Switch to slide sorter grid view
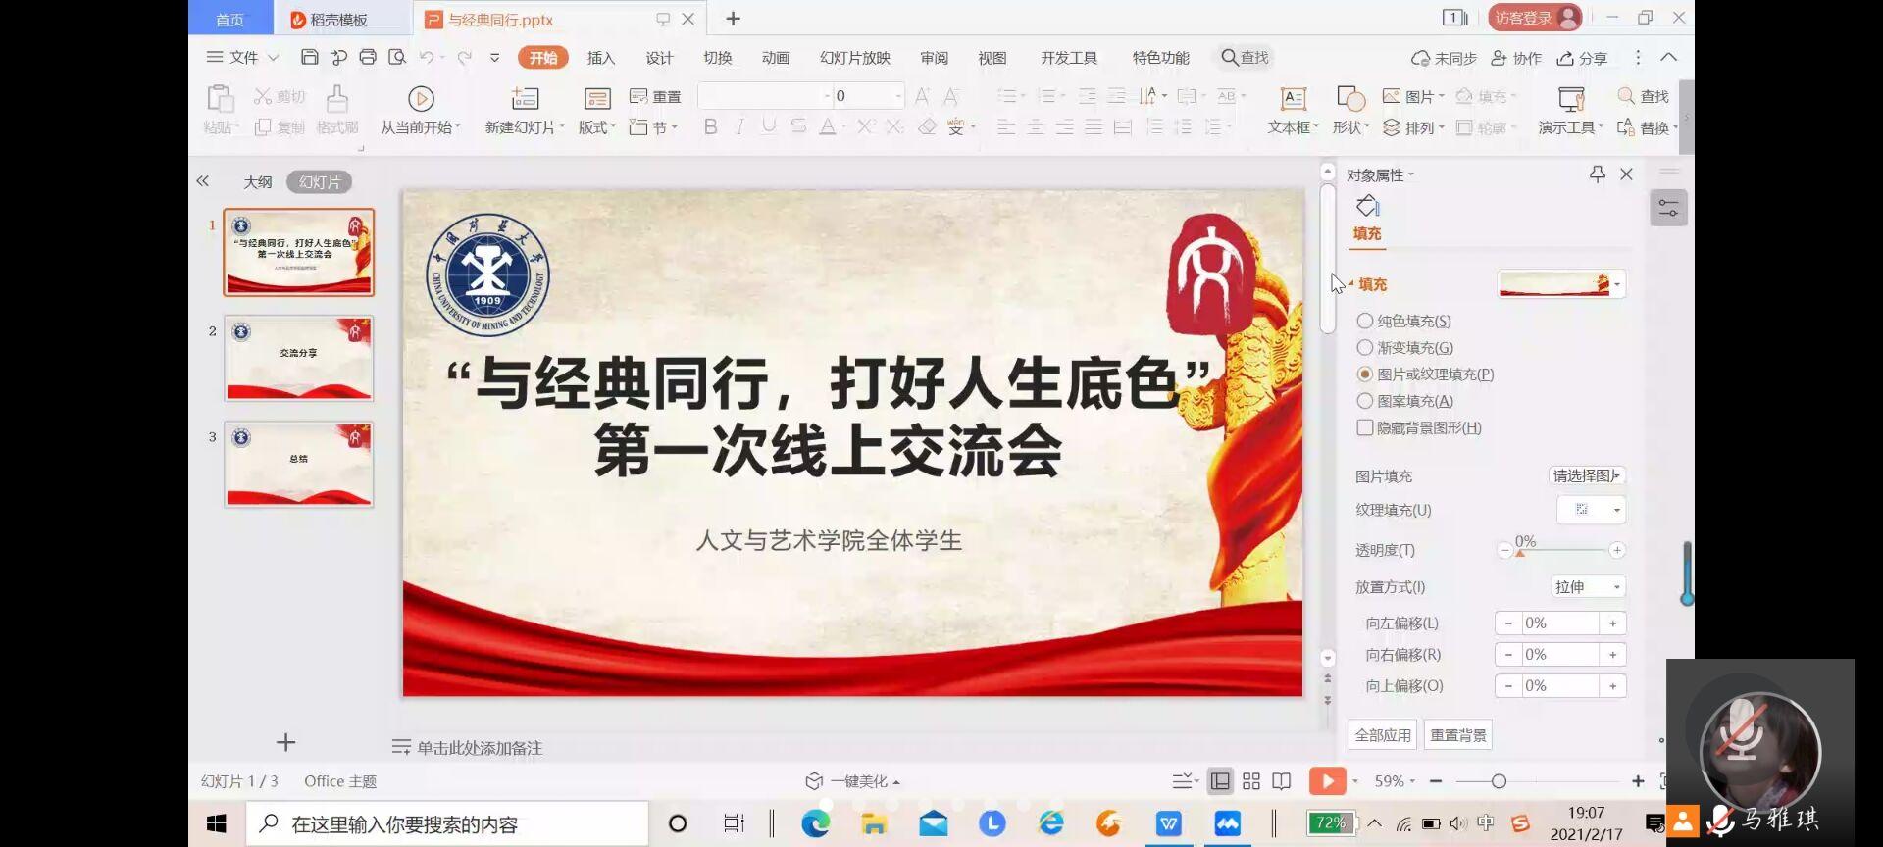 [1251, 781]
